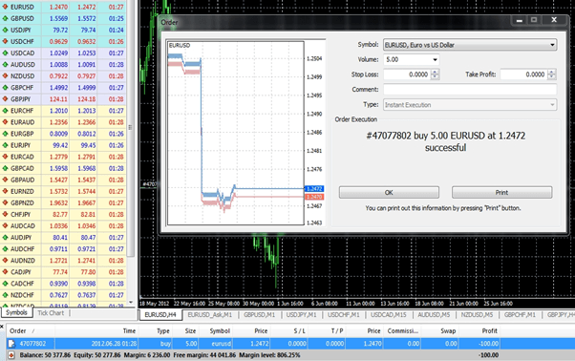The image size is (575, 361).
Task: Click the AUDCAD symbol icon
Action: [x=5, y=225]
